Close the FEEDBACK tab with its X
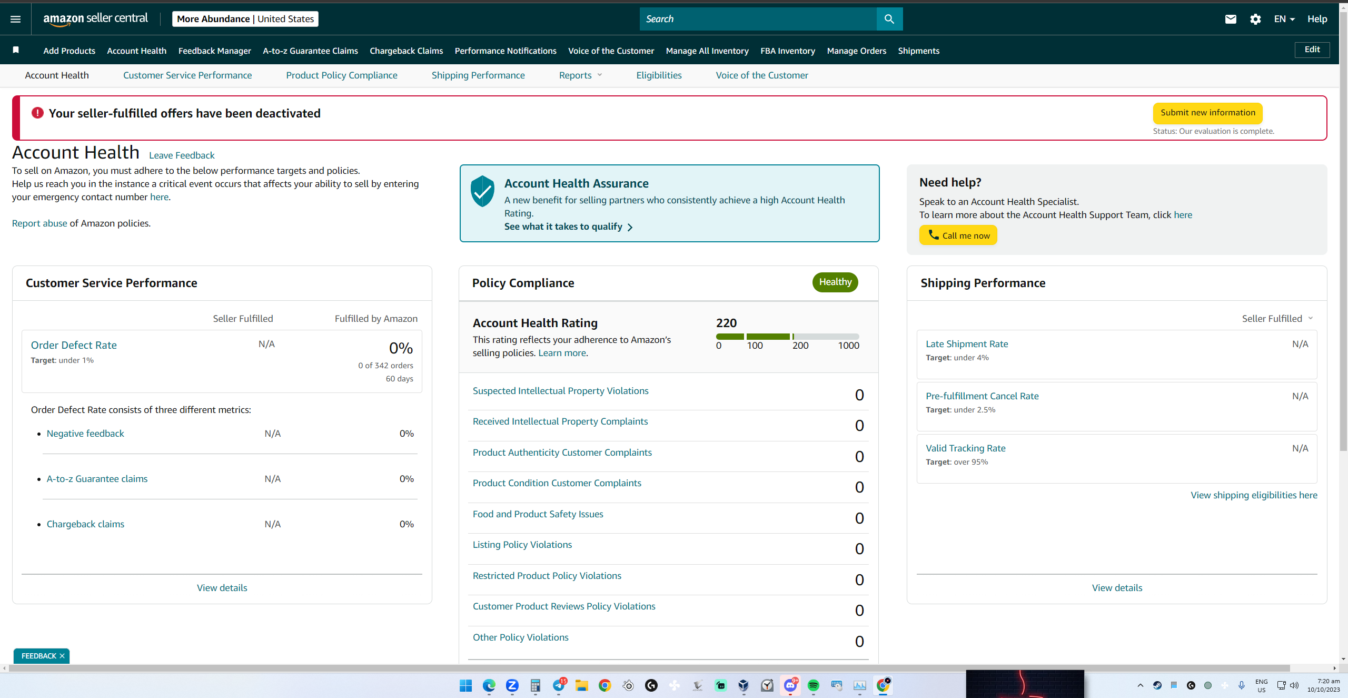 (62, 656)
